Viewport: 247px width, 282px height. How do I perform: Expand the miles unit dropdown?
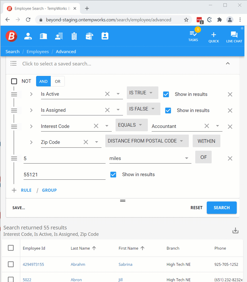186,158
